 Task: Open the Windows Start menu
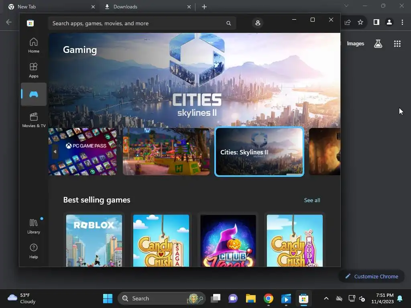pos(108,298)
